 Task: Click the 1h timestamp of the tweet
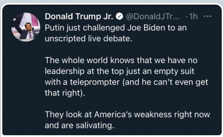[193, 17]
